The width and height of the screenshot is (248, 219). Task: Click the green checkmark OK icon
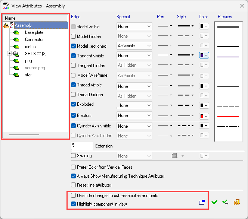click(214, 202)
